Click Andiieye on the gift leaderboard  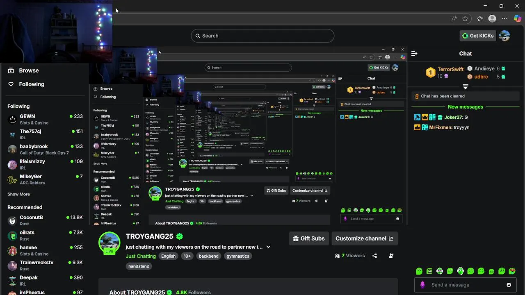pyautogui.click(x=484, y=69)
